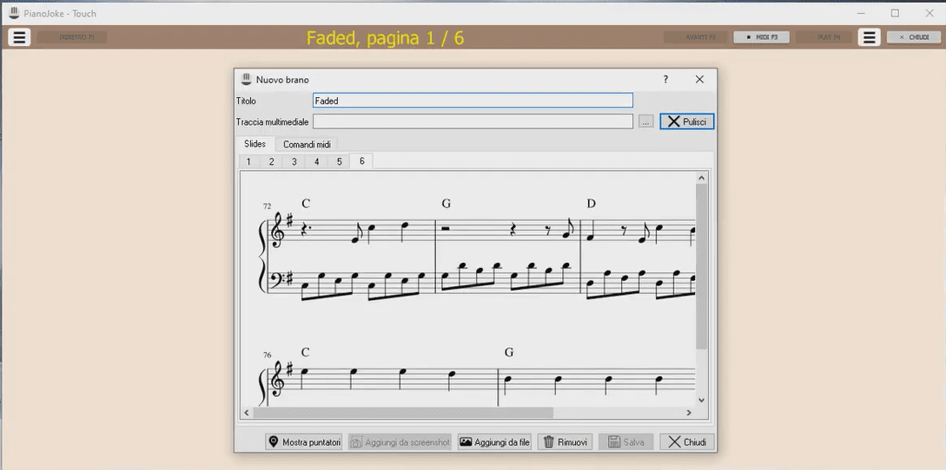
Task: Click the MIDI F3 button
Action: [x=761, y=37]
